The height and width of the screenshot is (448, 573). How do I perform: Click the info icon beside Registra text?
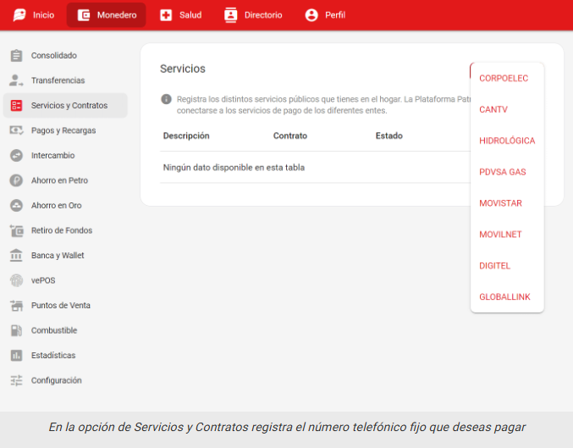pyautogui.click(x=166, y=99)
